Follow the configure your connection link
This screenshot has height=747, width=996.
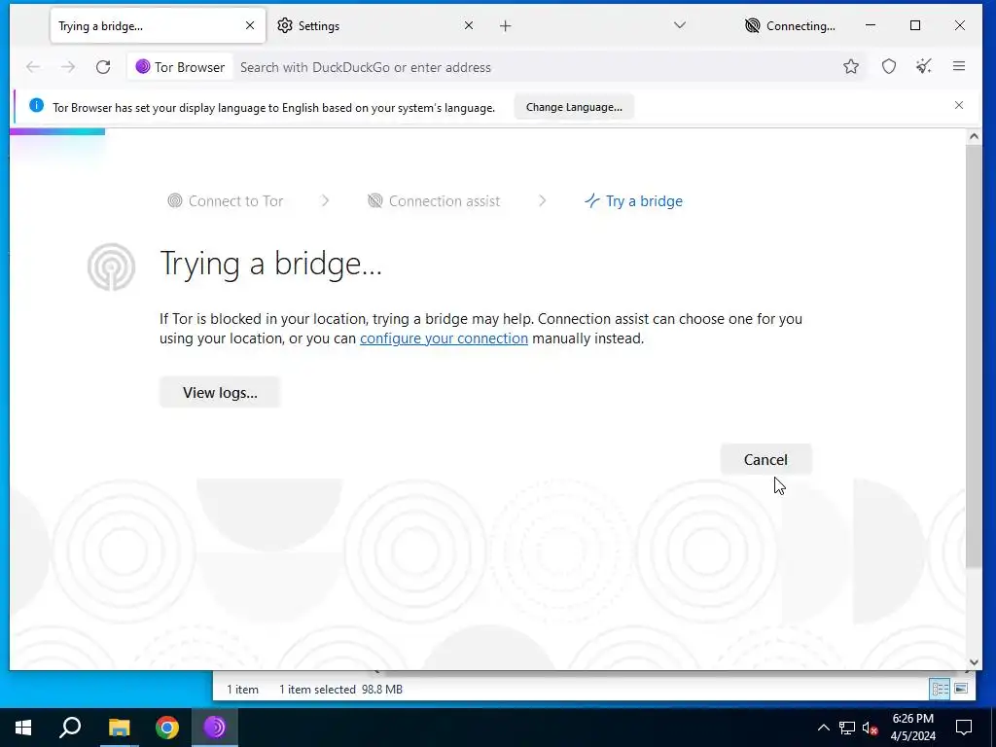tap(444, 338)
